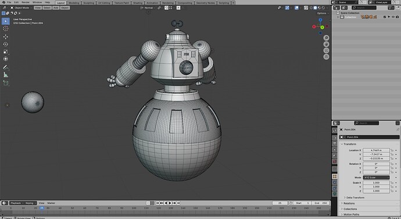Open the Edit menu
This screenshot has width=401, height=219.
click(x=16, y=2)
